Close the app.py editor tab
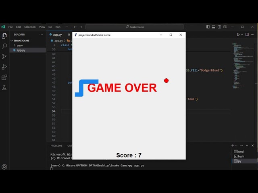 click(69, 35)
